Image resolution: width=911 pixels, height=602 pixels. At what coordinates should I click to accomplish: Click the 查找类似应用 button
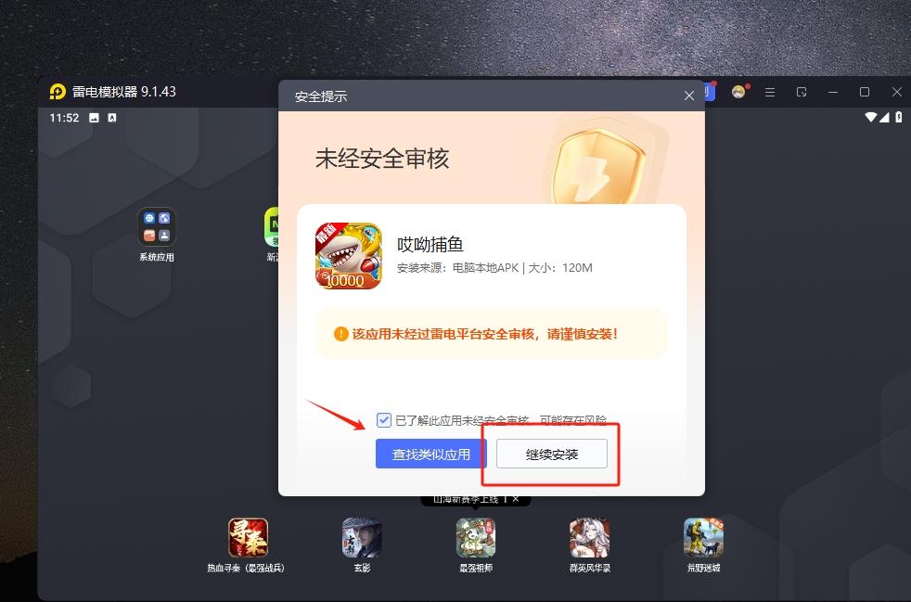point(430,455)
